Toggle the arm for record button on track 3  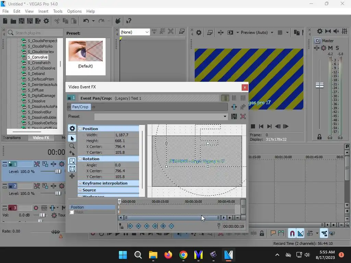click(36, 208)
